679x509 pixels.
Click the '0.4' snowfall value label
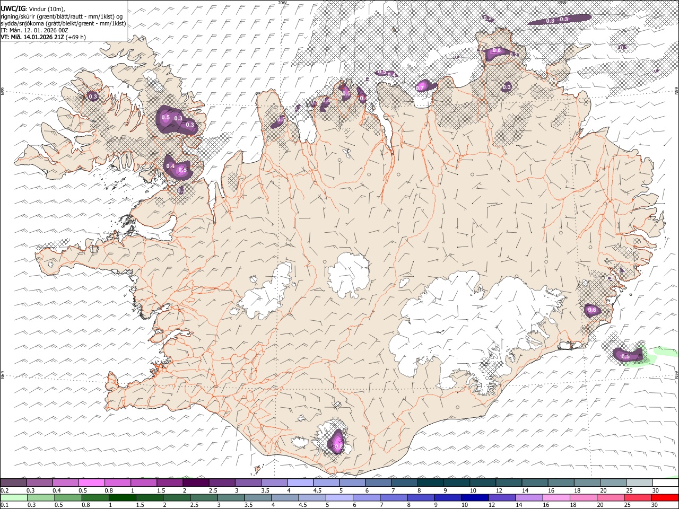pos(170,166)
